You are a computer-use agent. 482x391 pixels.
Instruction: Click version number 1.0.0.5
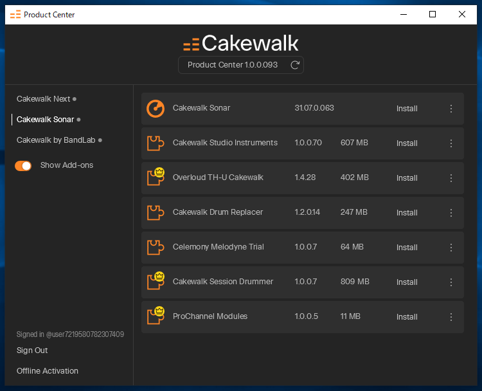point(306,316)
